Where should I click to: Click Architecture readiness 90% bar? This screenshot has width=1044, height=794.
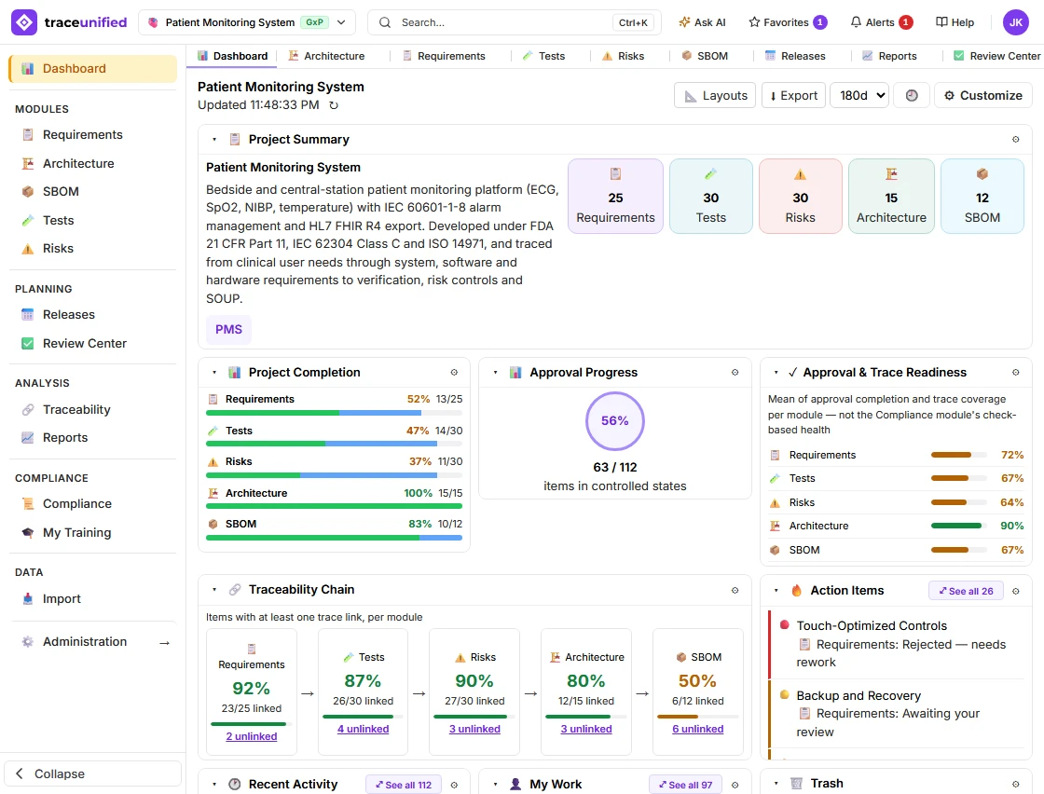pos(959,526)
